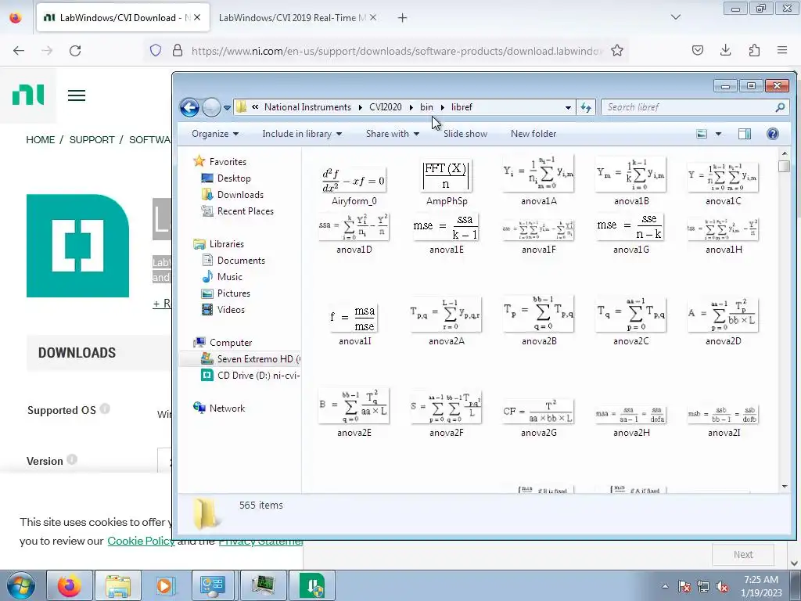Open the view options dropdown arrow
Screen dimensions: 801x601
pyautogui.click(x=718, y=134)
